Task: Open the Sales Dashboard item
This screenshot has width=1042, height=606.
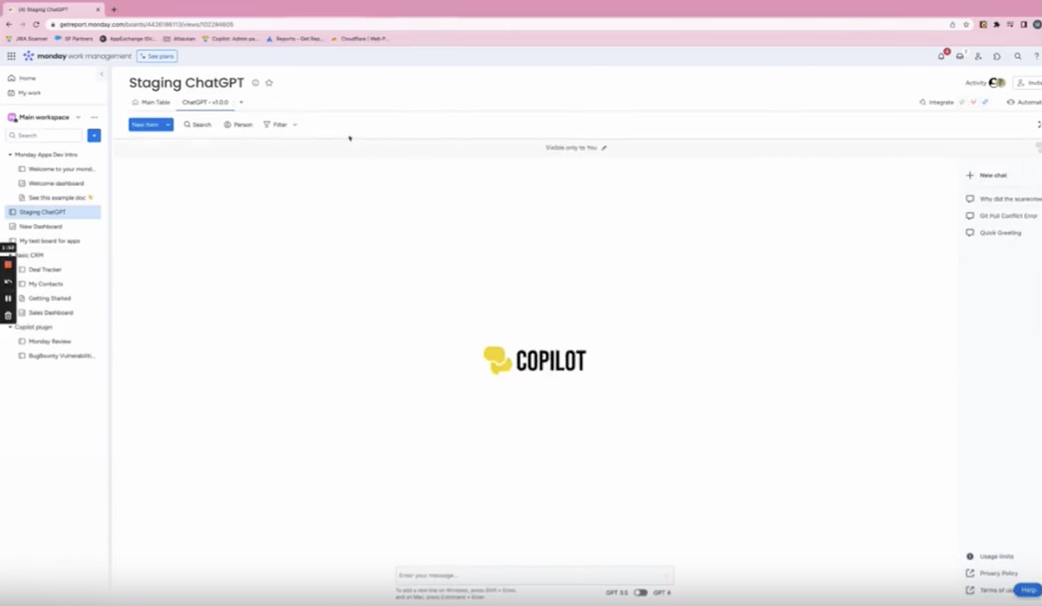Action: pos(46,312)
